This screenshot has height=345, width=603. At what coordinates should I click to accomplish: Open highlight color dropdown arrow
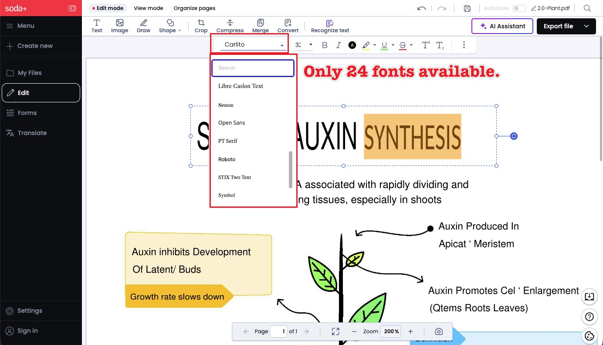[375, 45]
